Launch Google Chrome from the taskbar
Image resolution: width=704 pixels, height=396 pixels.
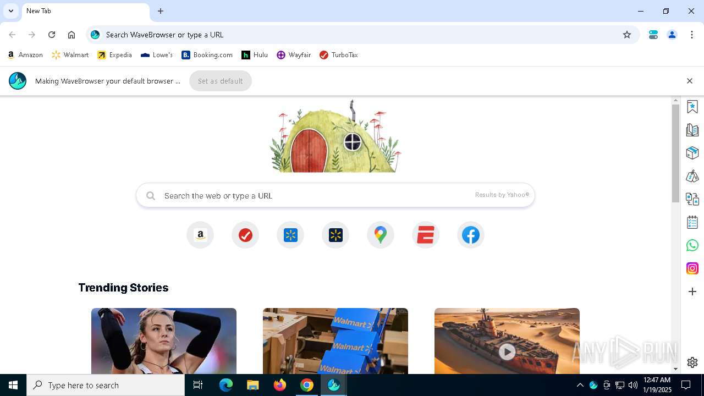(307, 385)
